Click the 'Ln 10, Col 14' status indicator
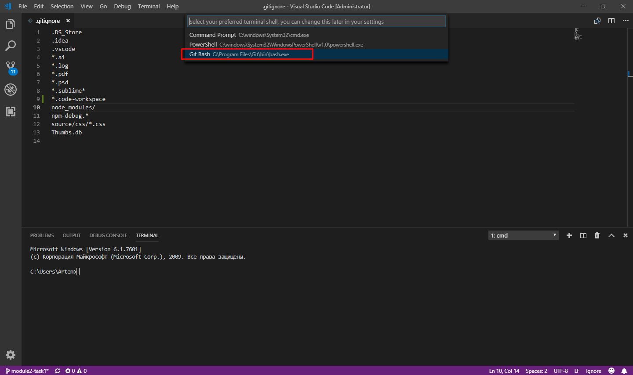633x375 pixels. [x=504, y=371]
